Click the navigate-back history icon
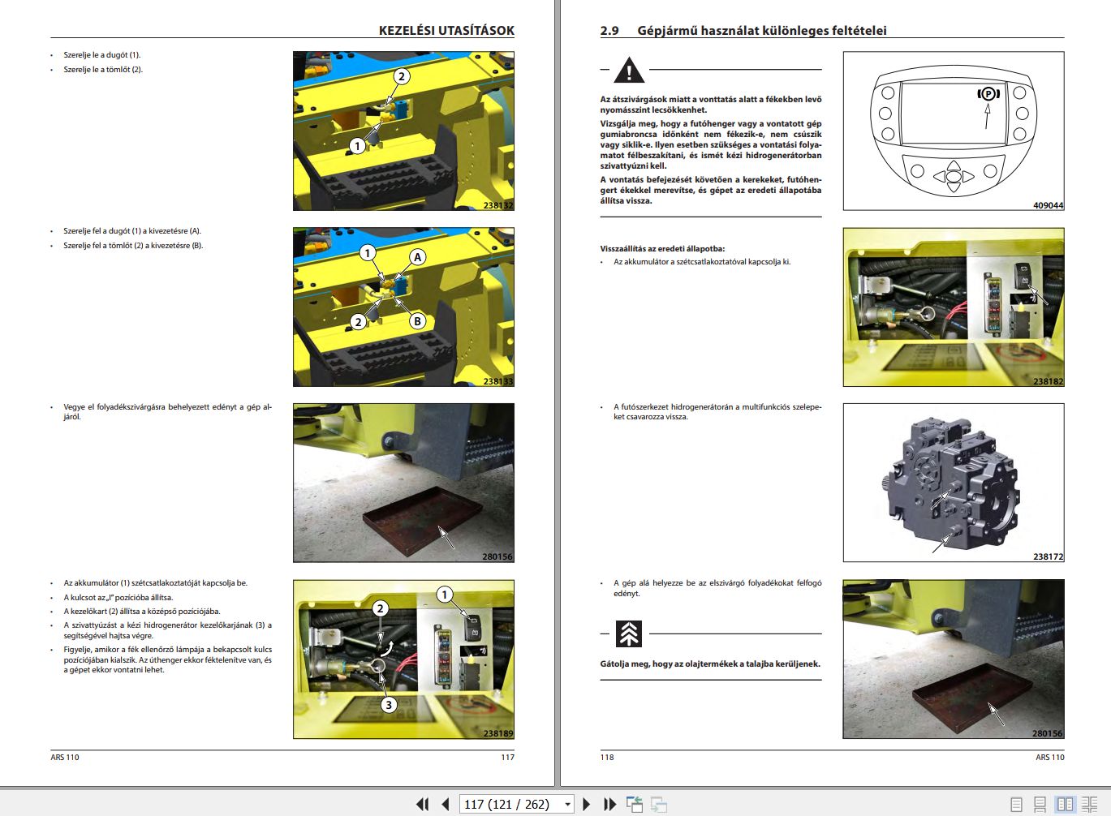 click(634, 804)
